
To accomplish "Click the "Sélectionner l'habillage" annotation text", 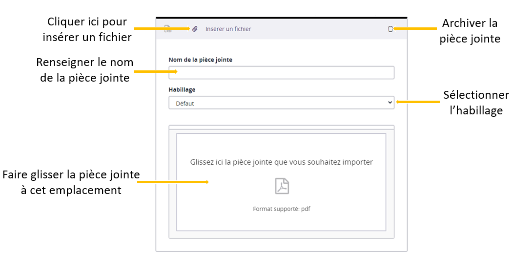I will click(476, 103).
